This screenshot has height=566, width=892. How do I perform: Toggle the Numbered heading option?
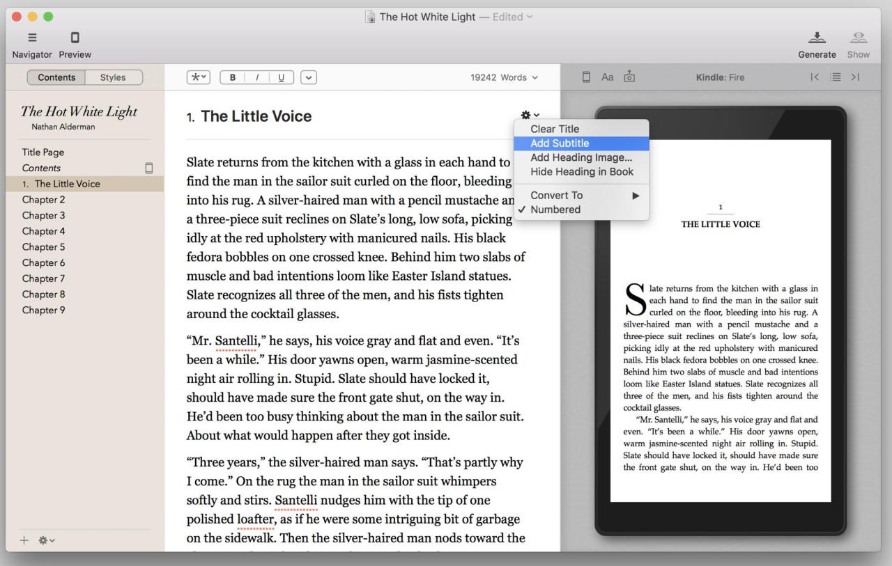click(555, 210)
